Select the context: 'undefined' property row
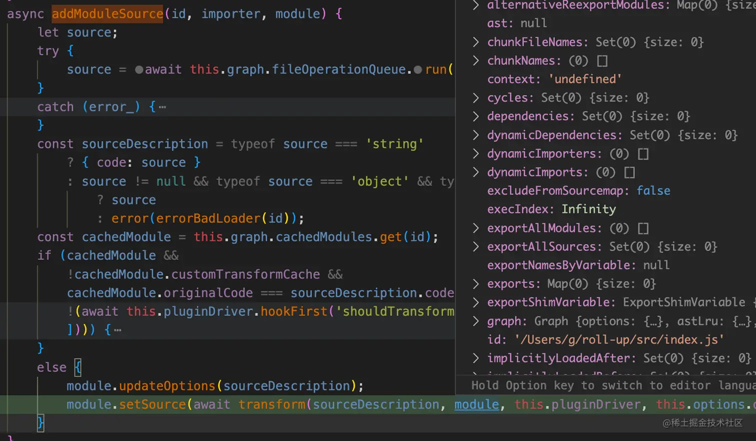 (x=554, y=79)
